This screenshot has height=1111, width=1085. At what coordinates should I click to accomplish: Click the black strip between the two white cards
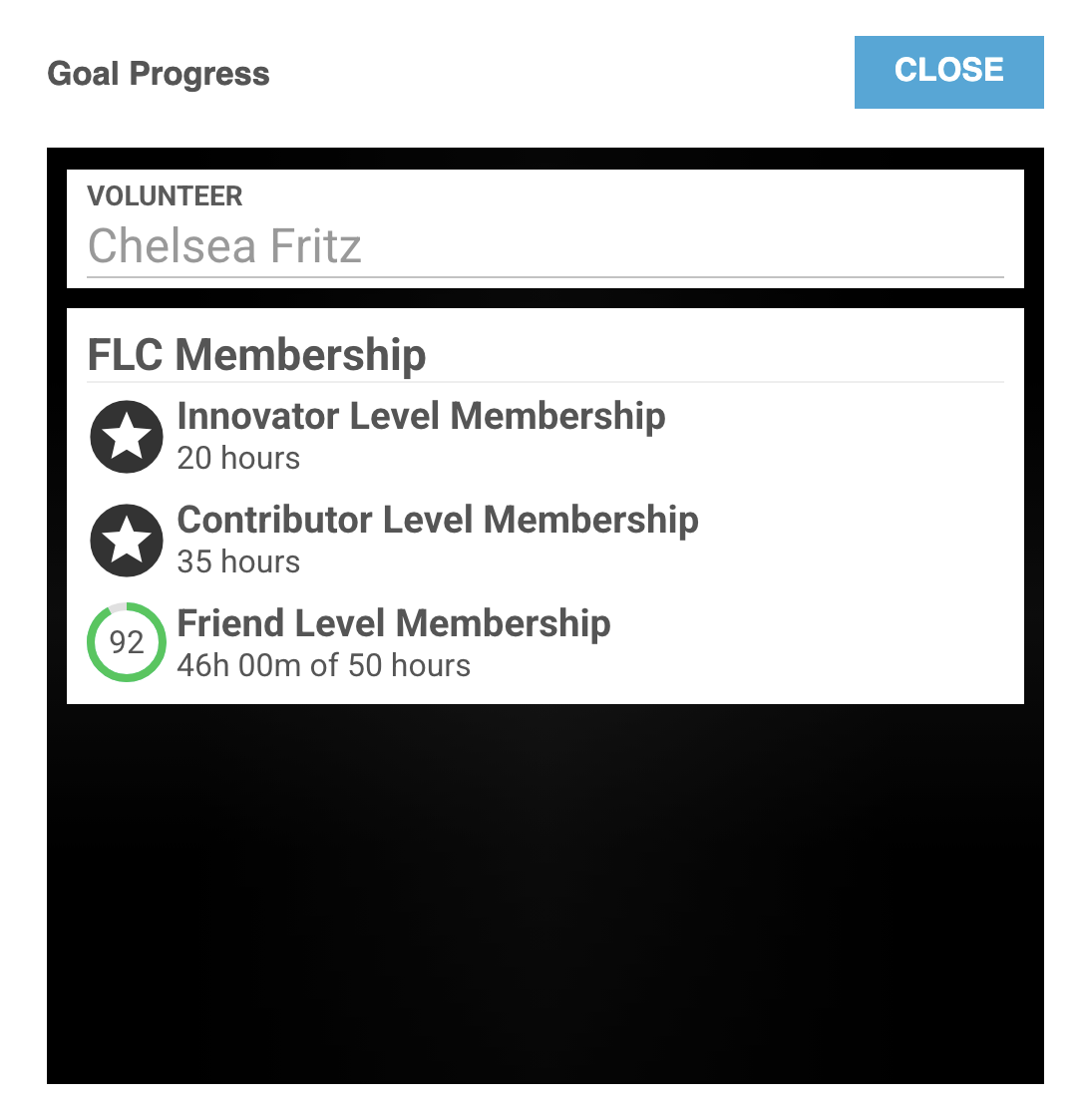click(544, 298)
